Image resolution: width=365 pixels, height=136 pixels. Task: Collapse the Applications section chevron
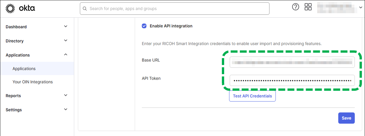(x=66, y=55)
